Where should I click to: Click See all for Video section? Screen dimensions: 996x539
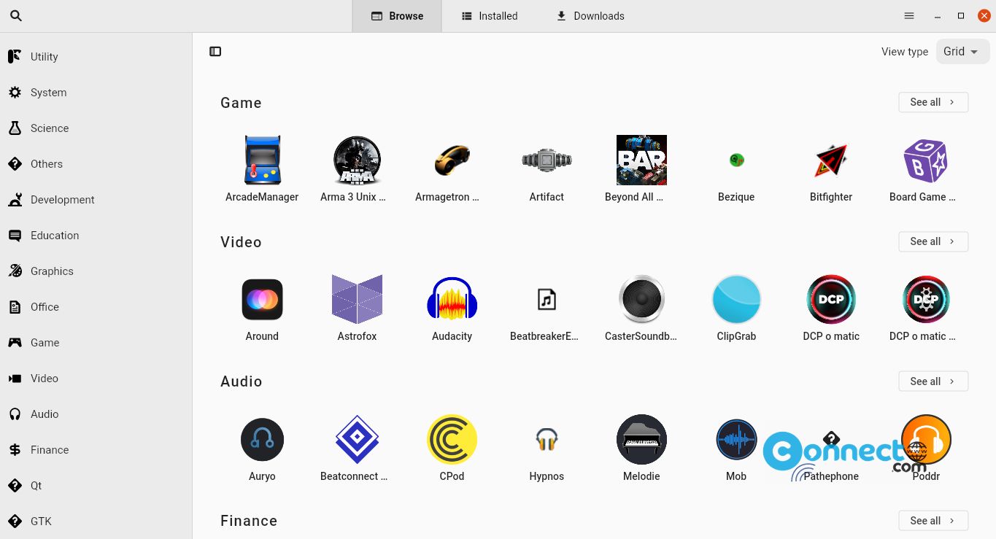[x=933, y=241]
